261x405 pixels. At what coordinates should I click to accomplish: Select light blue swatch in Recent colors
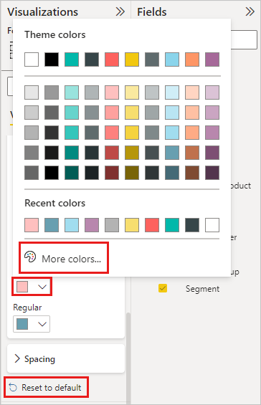coord(72,225)
